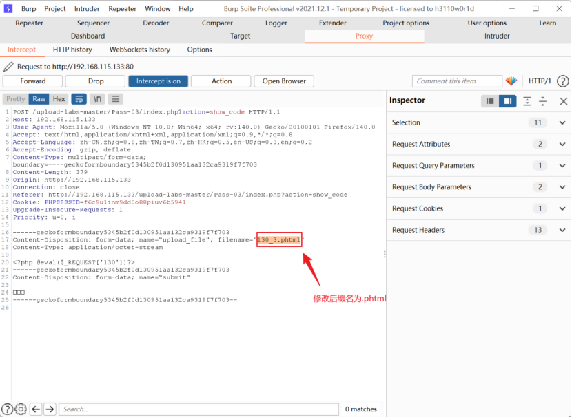Open the Repeater menu
This screenshot has height=417, width=572.
click(122, 9)
